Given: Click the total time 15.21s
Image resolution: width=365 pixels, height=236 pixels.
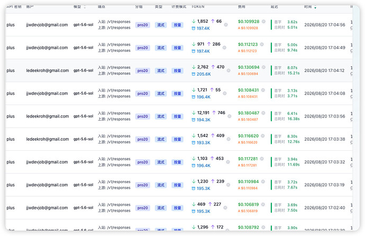Looking at the screenshot, I should coord(293,73).
